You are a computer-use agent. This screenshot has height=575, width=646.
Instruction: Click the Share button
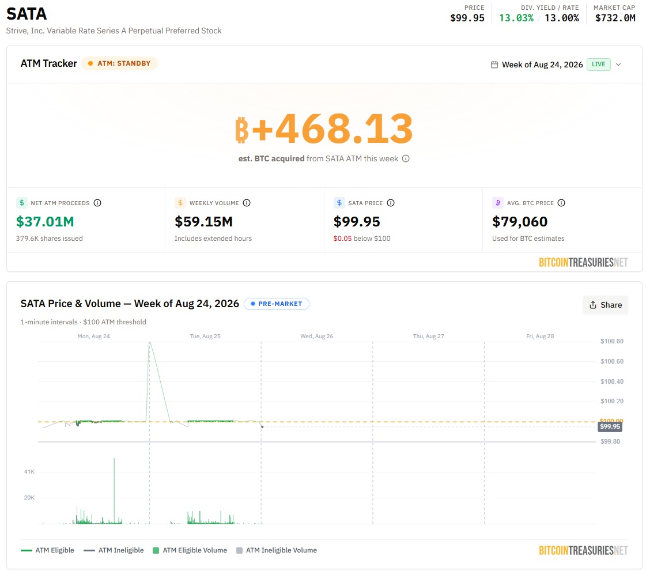point(606,305)
